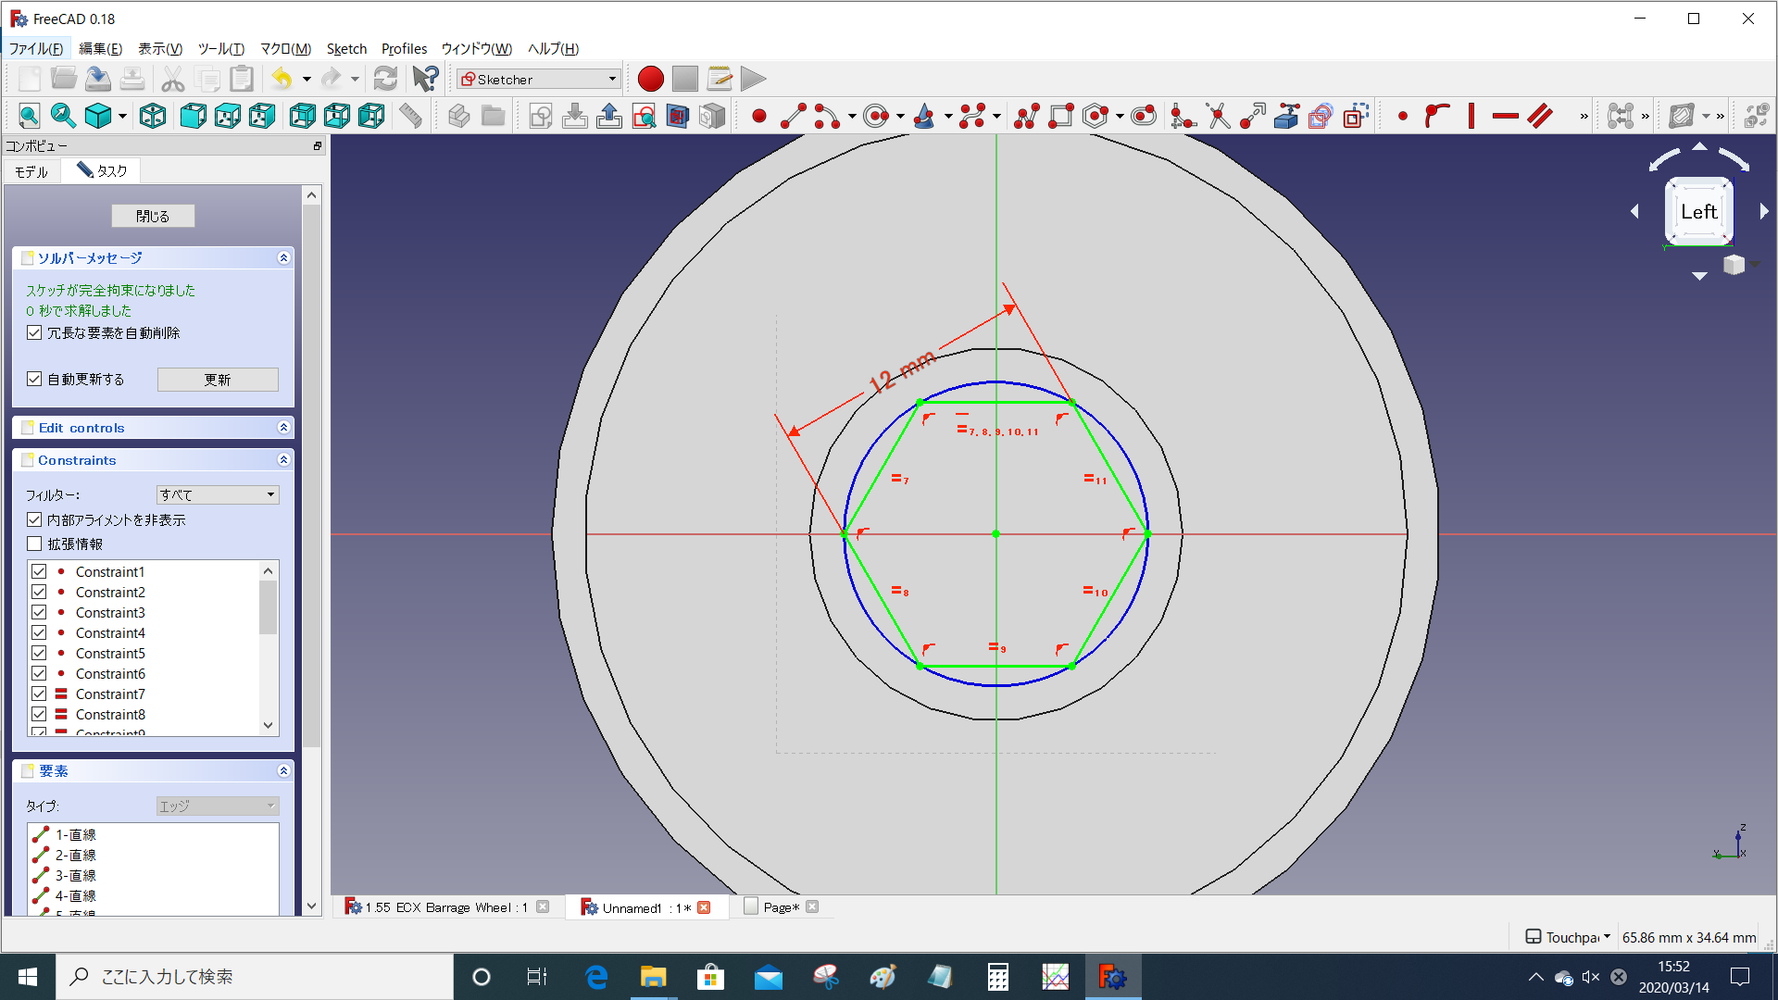
Task: Open the Sketcher workbench dropdown
Action: (538, 80)
